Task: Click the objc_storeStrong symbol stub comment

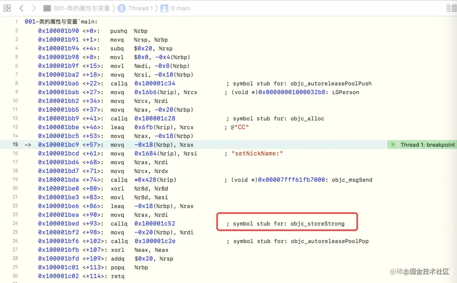Action: [x=286, y=224]
